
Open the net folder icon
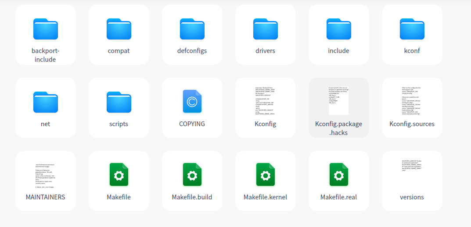click(x=45, y=102)
